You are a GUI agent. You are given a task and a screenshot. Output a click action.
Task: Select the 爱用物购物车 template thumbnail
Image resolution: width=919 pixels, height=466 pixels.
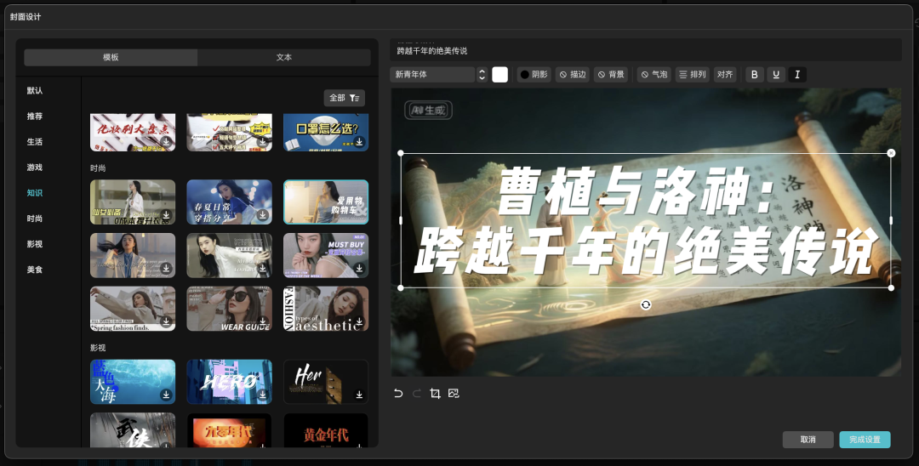tap(326, 202)
